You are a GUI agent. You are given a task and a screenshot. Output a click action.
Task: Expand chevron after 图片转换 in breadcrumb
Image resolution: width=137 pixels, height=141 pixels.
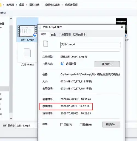click(x=42, y=5)
